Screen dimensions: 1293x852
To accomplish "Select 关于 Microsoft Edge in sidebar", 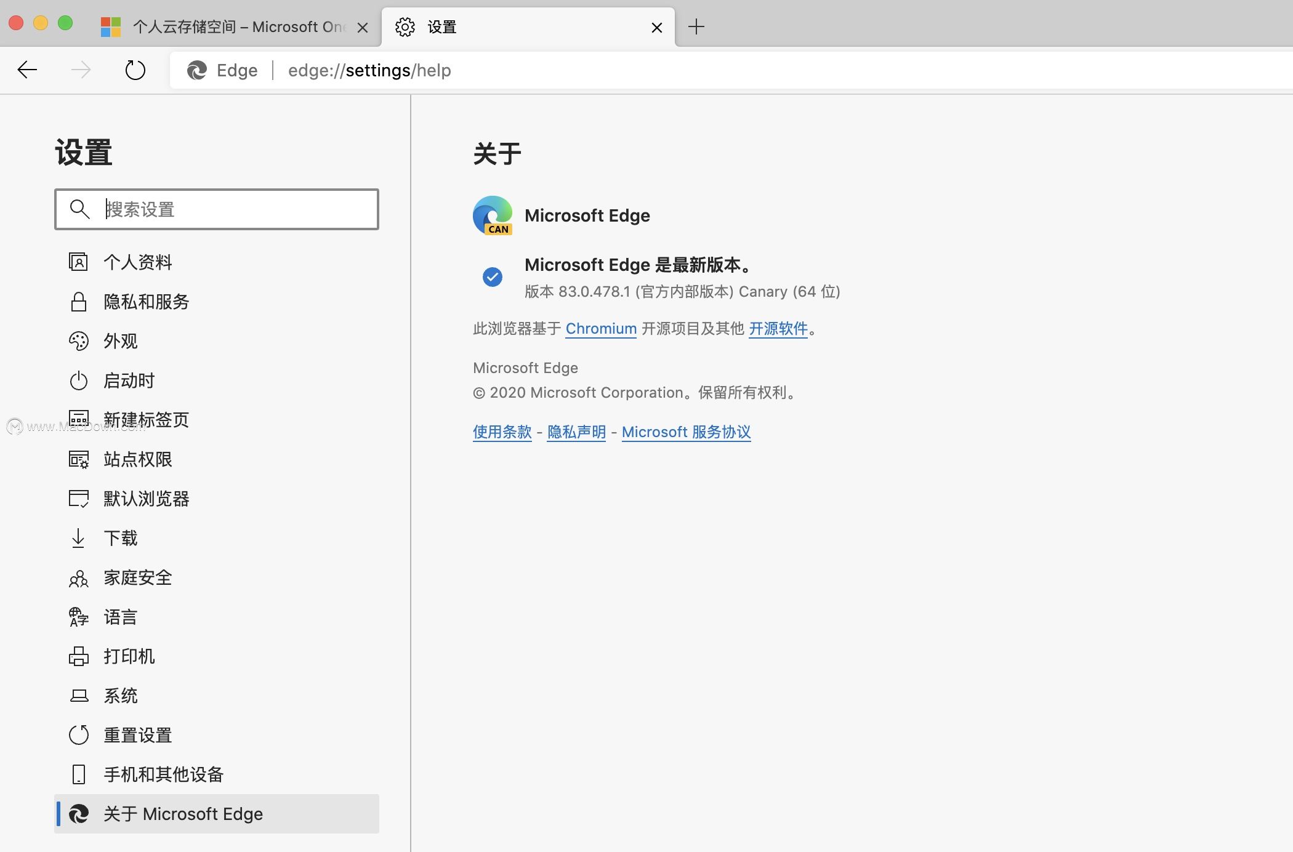I will pos(217,814).
